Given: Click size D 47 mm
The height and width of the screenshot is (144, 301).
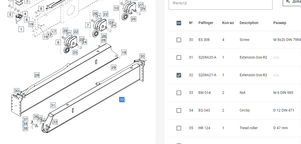Looking at the screenshot, I should pyautogui.click(x=281, y=128).
